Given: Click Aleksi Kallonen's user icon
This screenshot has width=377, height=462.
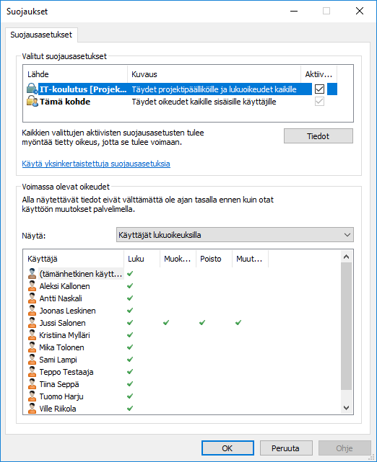Looking at the screenshot, I should point(32,286).
